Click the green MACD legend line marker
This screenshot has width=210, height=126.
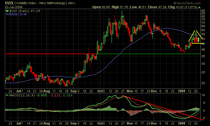(7, 95)
